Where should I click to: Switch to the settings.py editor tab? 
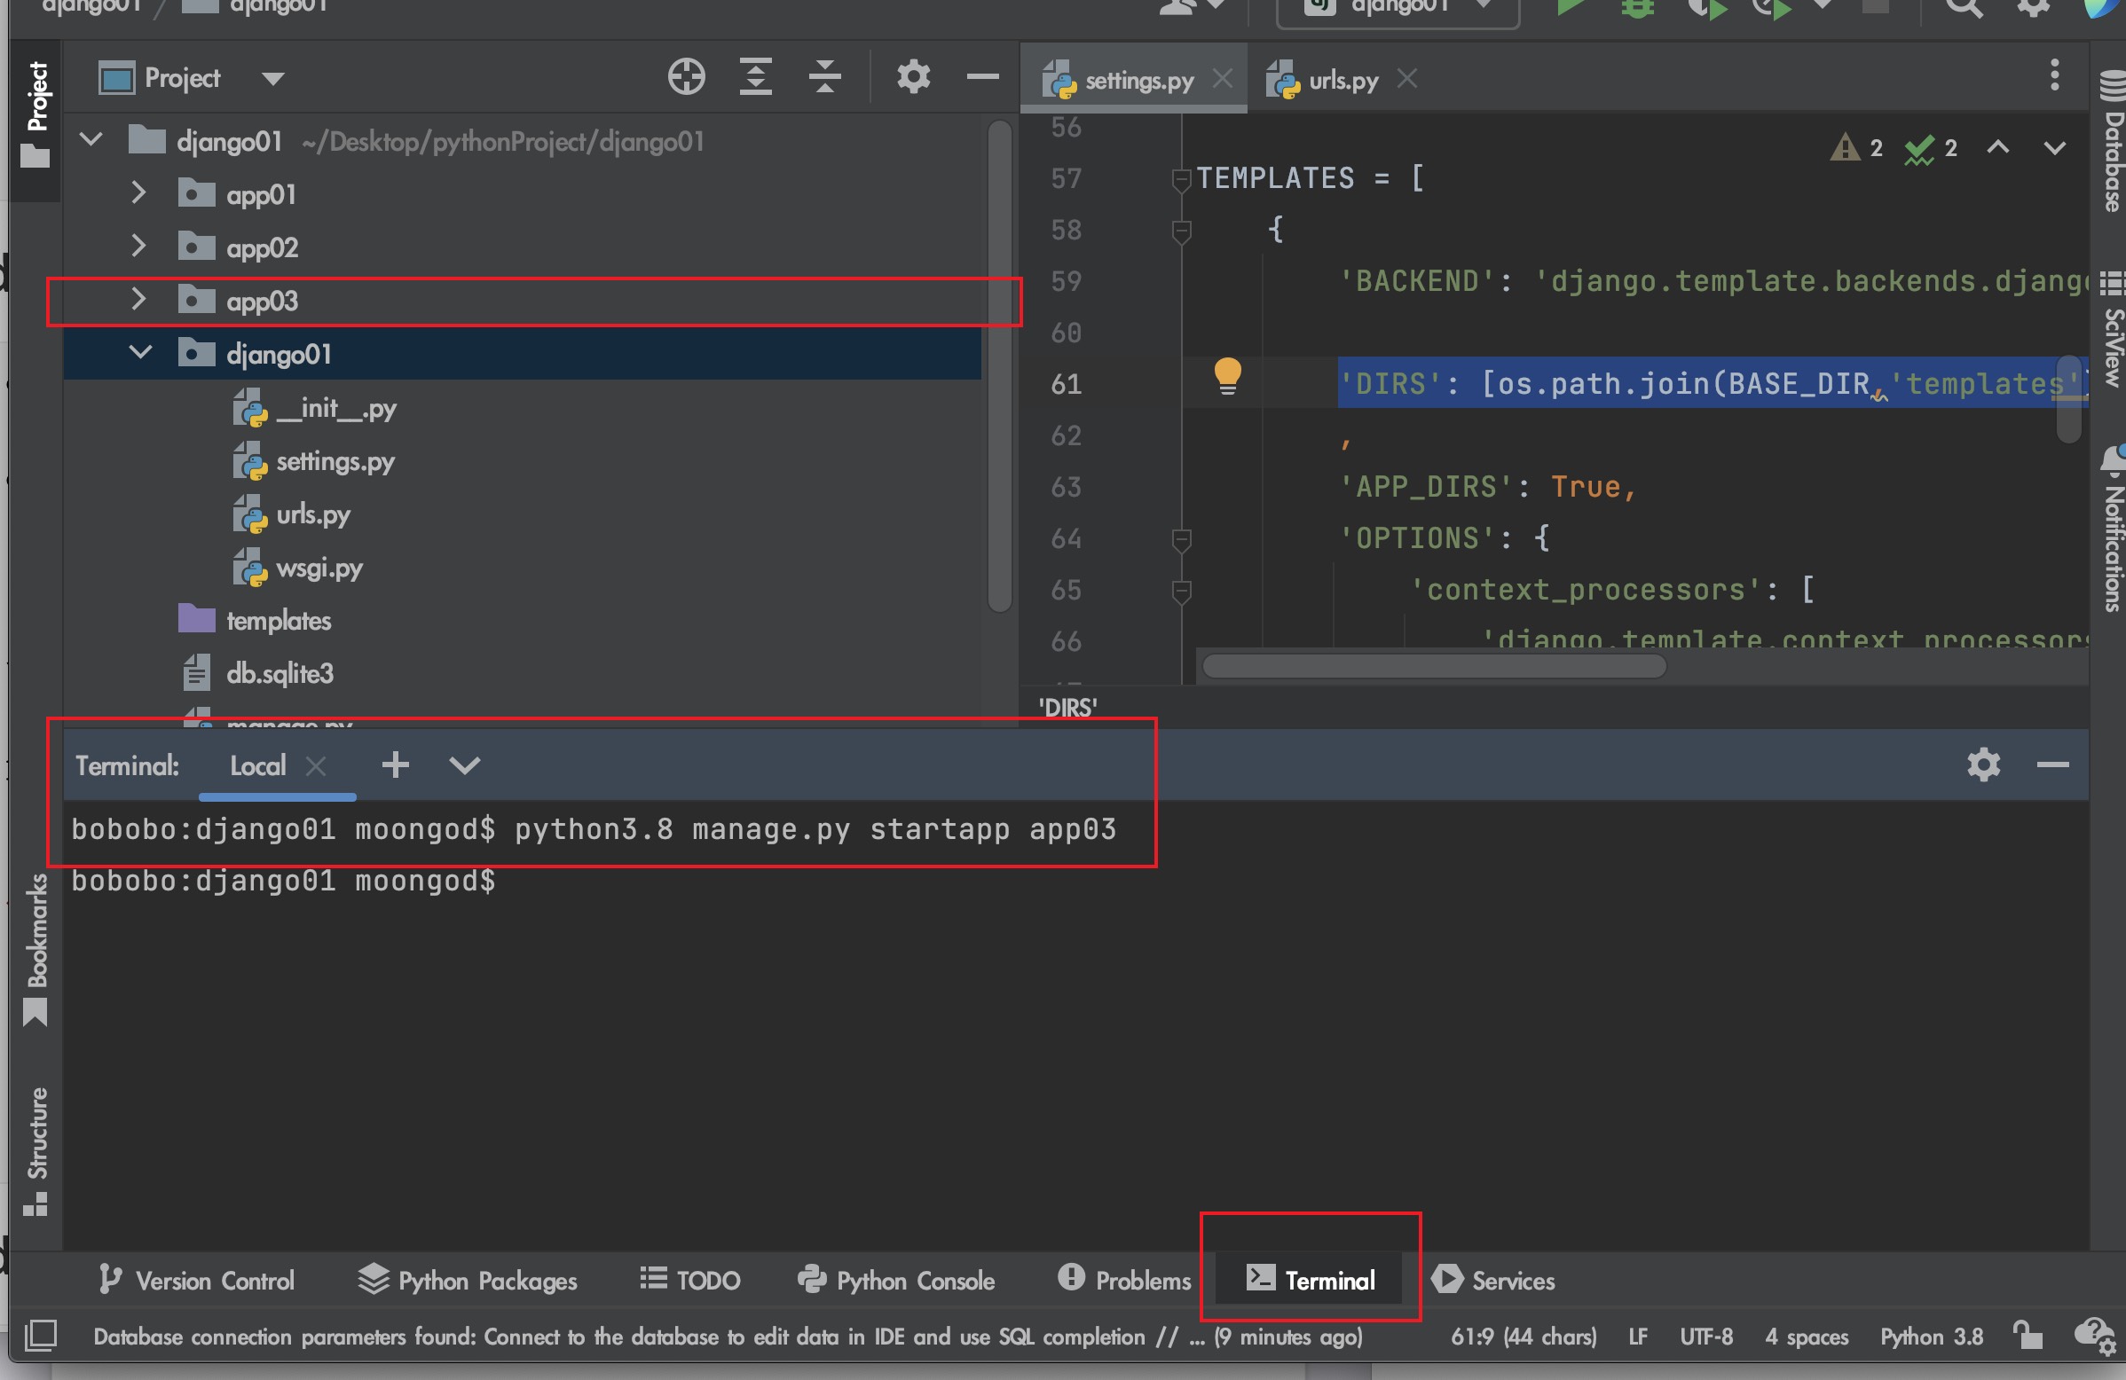(1133, 80)
